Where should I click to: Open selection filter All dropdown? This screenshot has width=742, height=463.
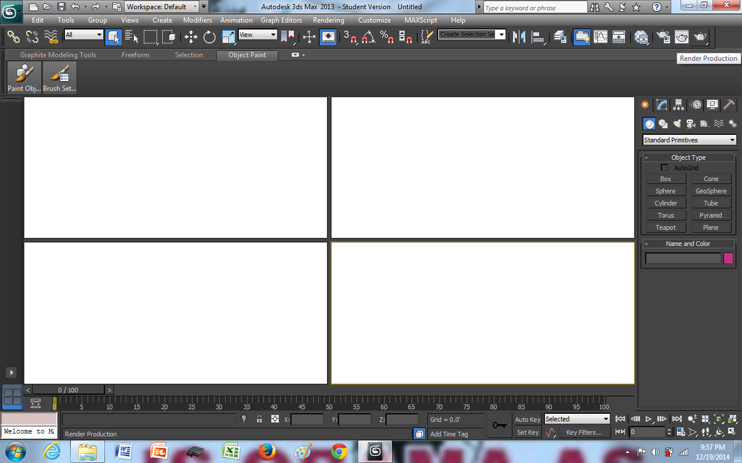tap(83, 35)
